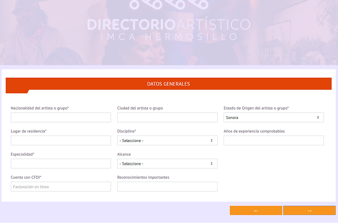Continue with the right arrow button

(x=309, y=211)
